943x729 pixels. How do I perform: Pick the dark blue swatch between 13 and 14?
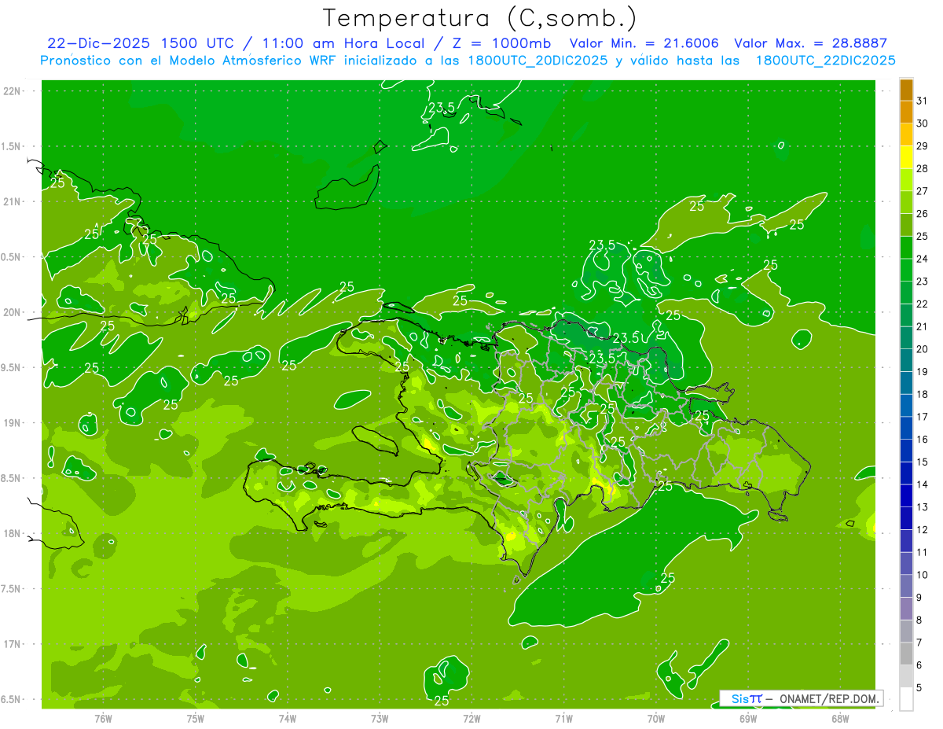pos(906,495)
